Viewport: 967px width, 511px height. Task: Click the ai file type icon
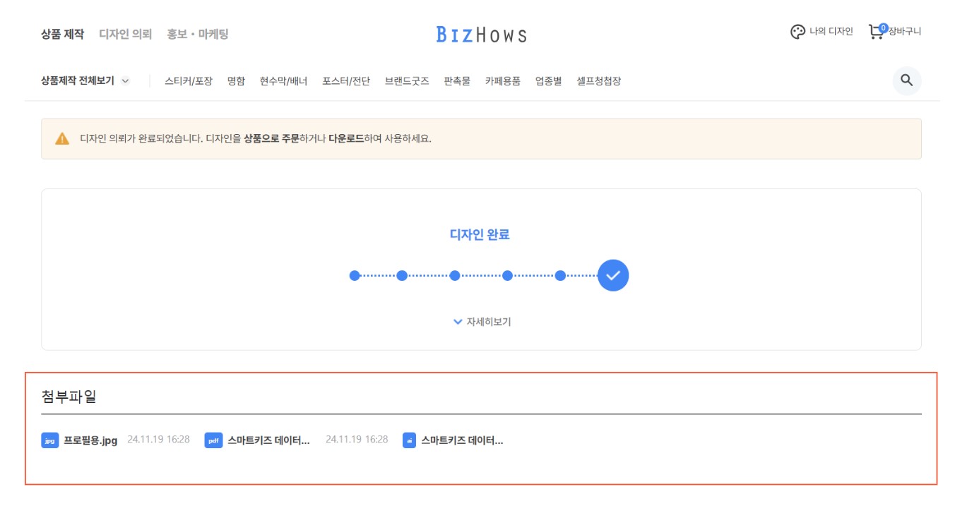(x=409, y=440)
